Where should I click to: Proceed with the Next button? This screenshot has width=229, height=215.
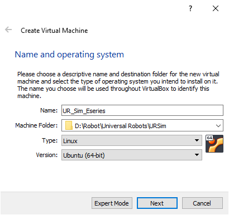157,203
